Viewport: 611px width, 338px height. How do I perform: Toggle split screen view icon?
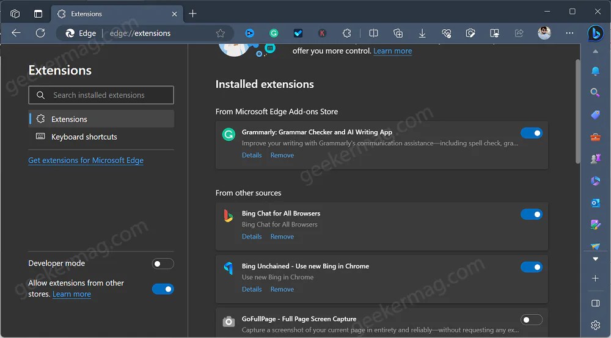click(x=373, y=34)
